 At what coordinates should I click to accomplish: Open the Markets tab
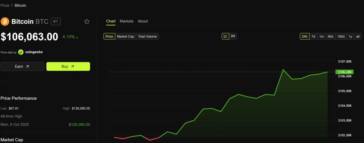tap(127, 21)
